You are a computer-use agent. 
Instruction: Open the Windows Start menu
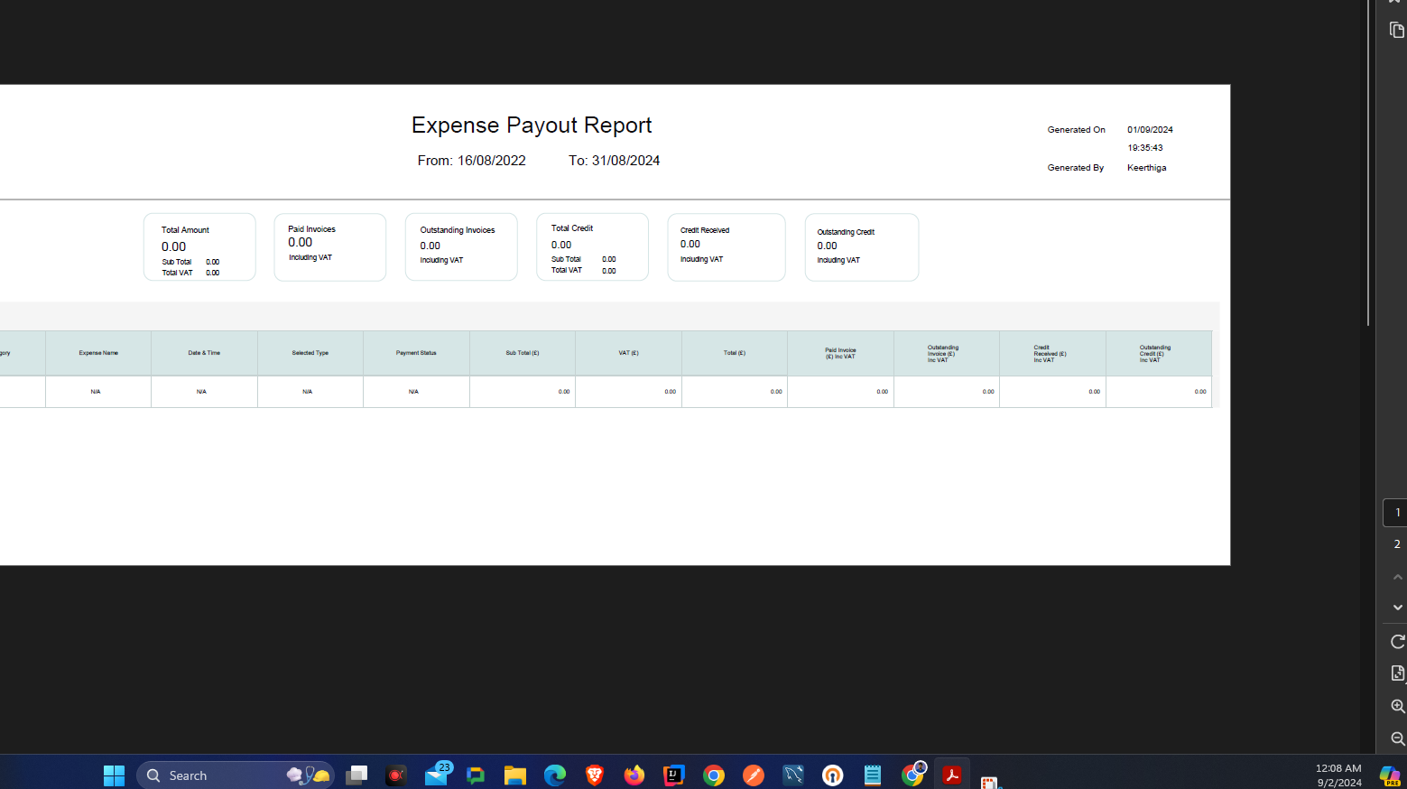114,775
